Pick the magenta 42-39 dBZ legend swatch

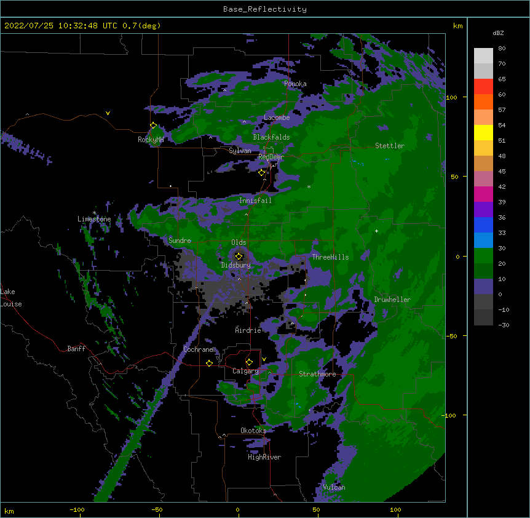483,194
